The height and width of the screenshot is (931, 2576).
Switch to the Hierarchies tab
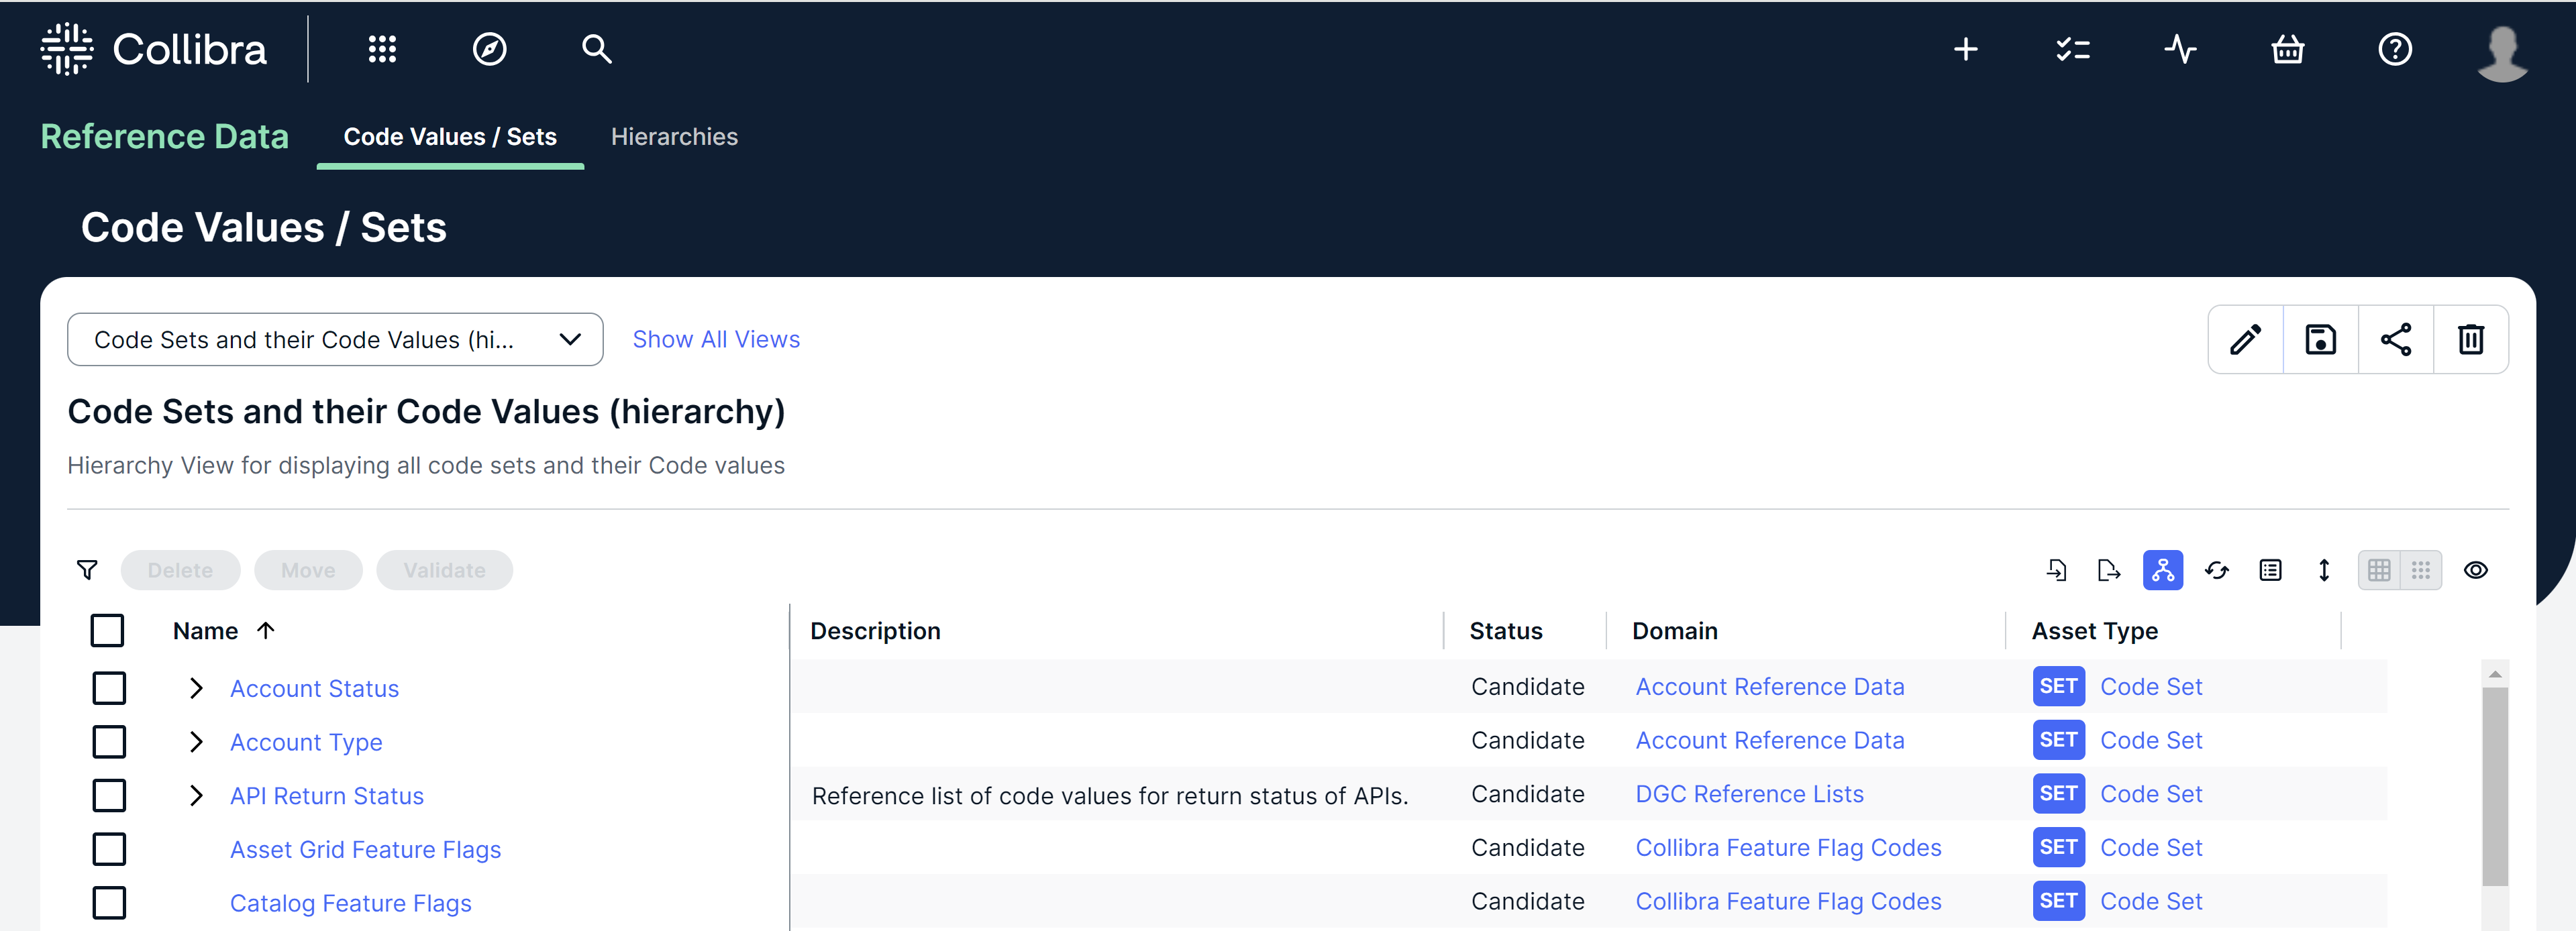point(674,137)
